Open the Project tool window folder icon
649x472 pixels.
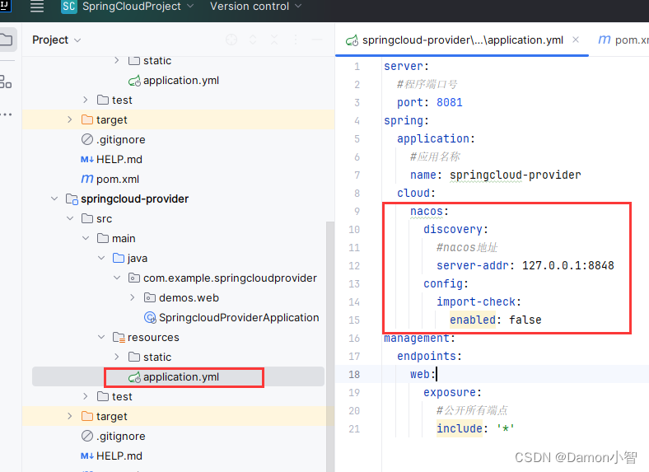(7, 40)
